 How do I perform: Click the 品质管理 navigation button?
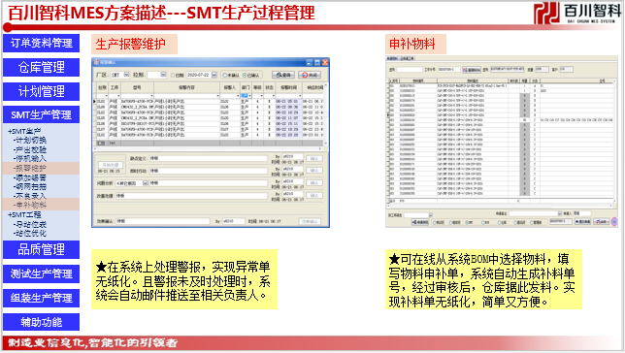(x=41, y=249)
